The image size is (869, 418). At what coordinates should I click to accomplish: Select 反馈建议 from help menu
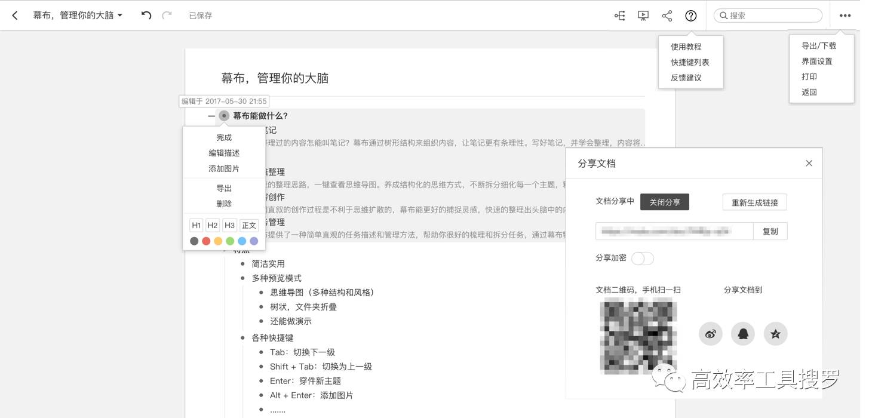click(686, 78)
